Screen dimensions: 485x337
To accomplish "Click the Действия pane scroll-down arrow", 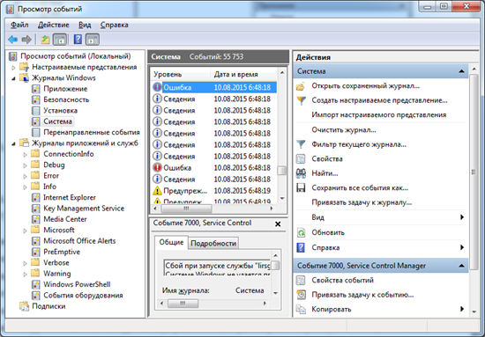I will (x=474, y=312).
